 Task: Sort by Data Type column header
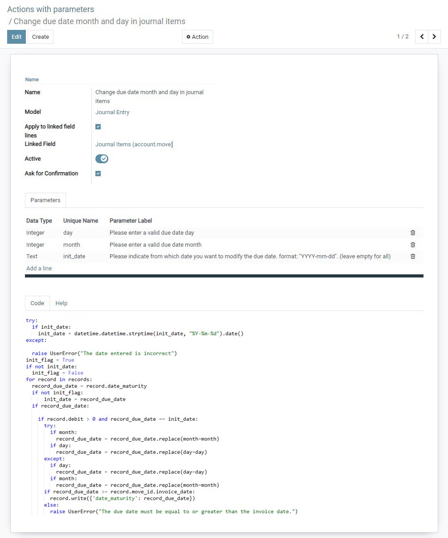(x=39, y=221)
